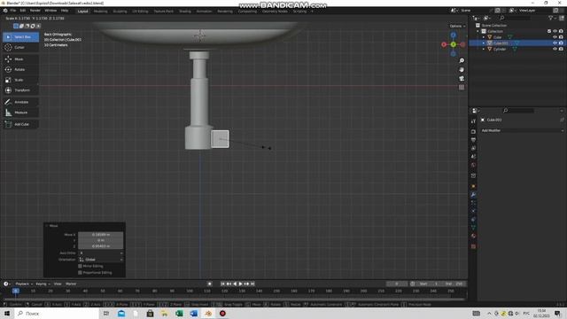Open the Window menu
This screenshot has width=567, height=319.
coord(50,11)
